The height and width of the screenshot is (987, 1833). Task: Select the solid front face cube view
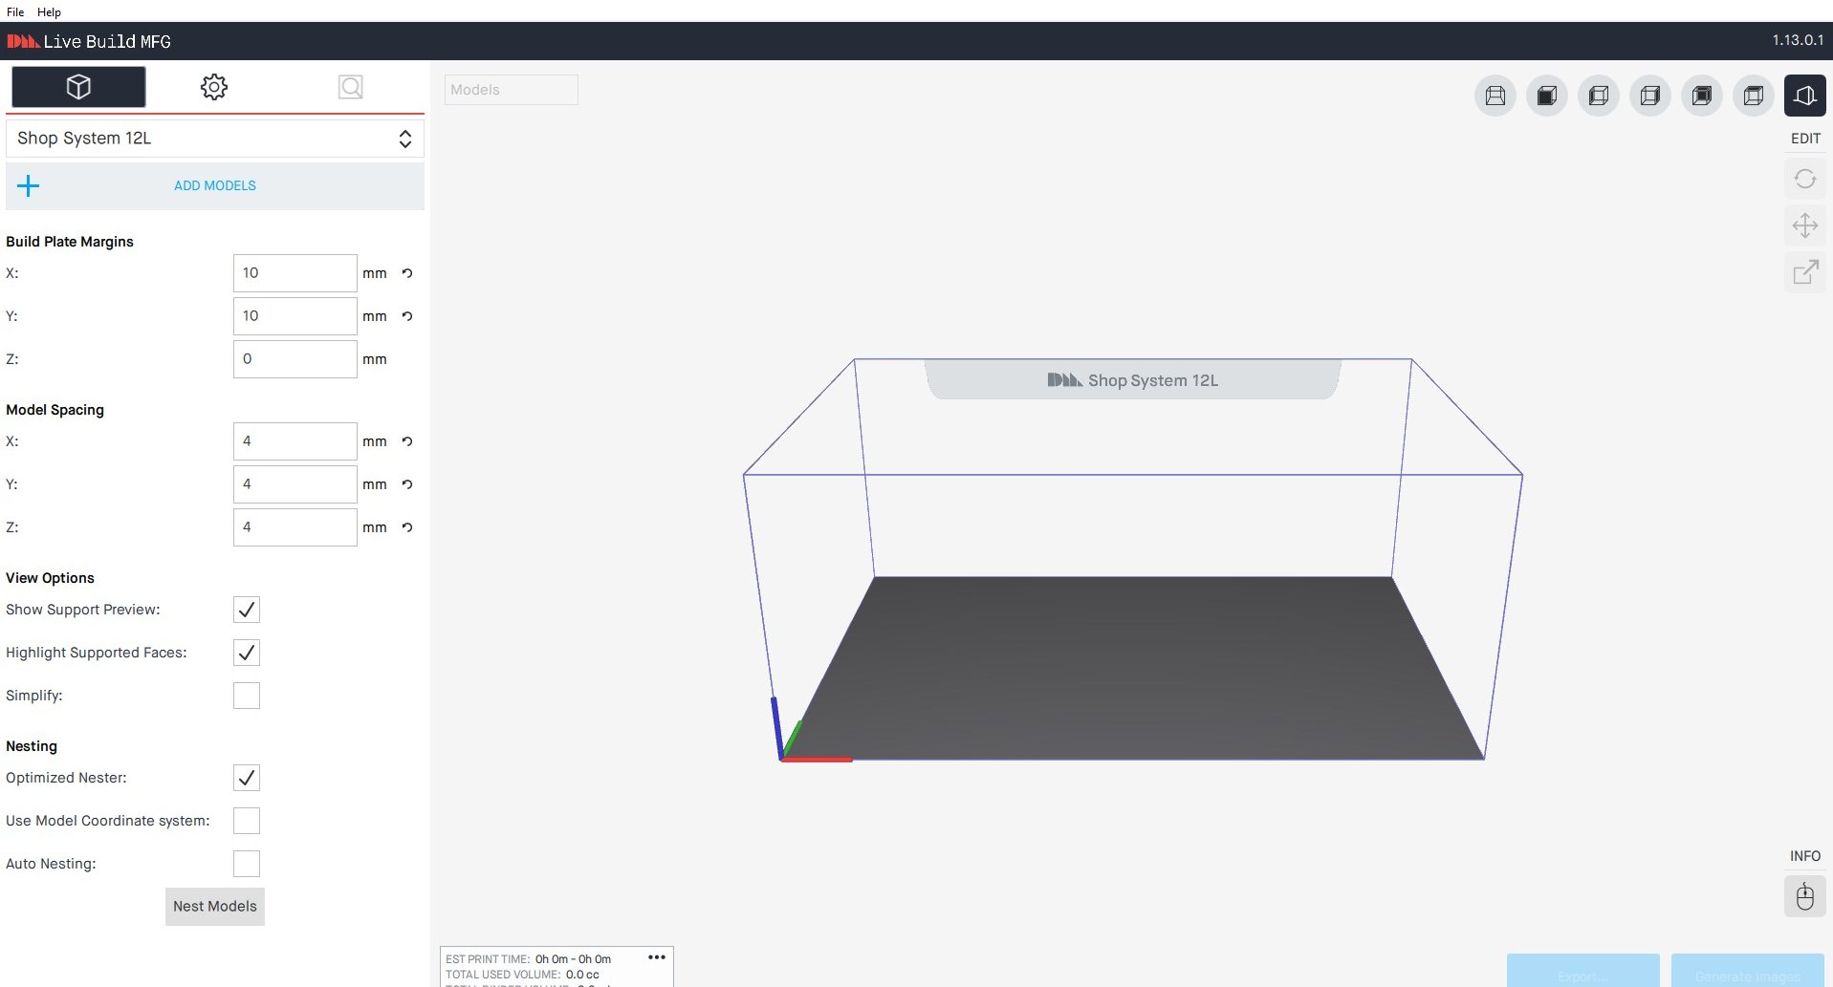pos(1547,96)
